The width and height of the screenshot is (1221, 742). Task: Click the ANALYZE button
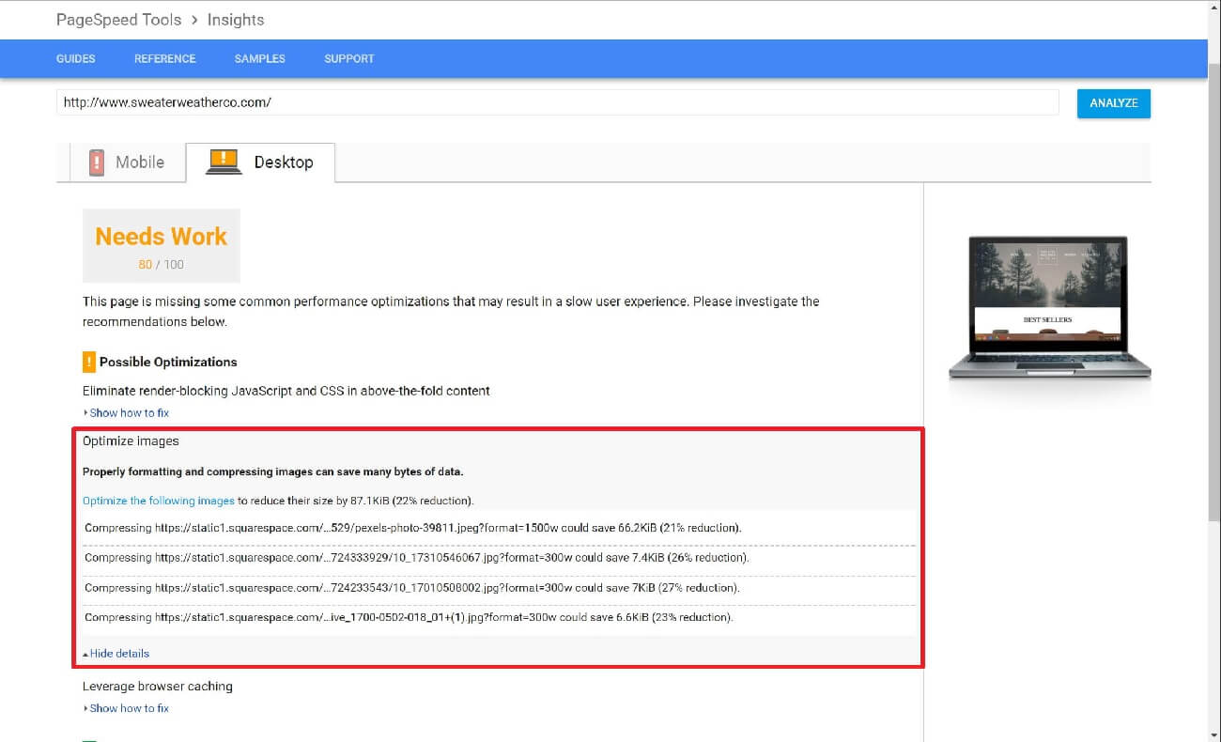click(1113, 103)
